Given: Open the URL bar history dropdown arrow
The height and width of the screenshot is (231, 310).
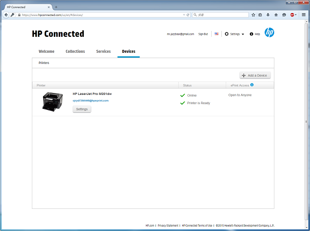Looking at the screenshot, I should tap(183, 15).
